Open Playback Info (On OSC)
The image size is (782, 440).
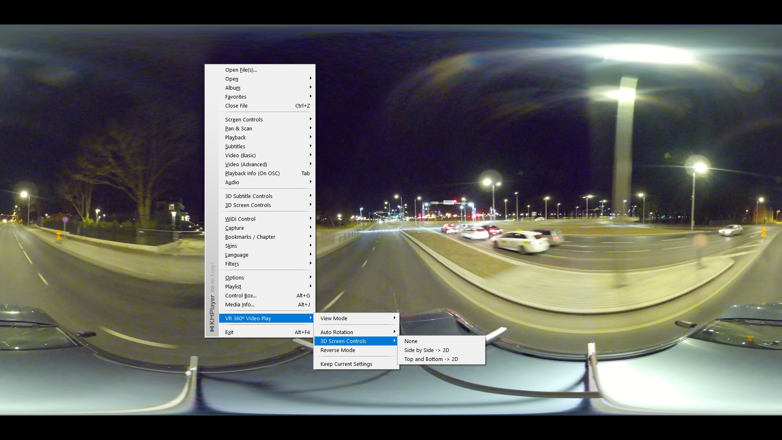tap(253, 174)
